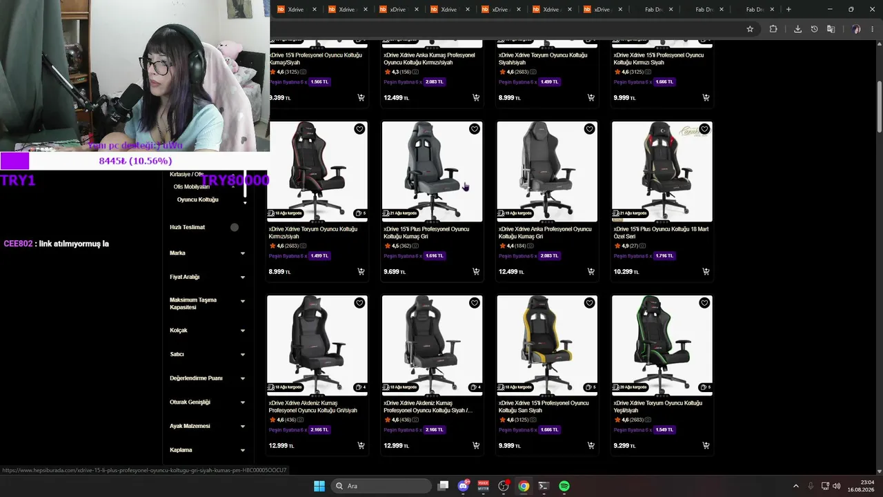The height and width of the screenshot is (497, 883).
Task: Expand the Satıcı filter
Action: click(x=243, y=355)
